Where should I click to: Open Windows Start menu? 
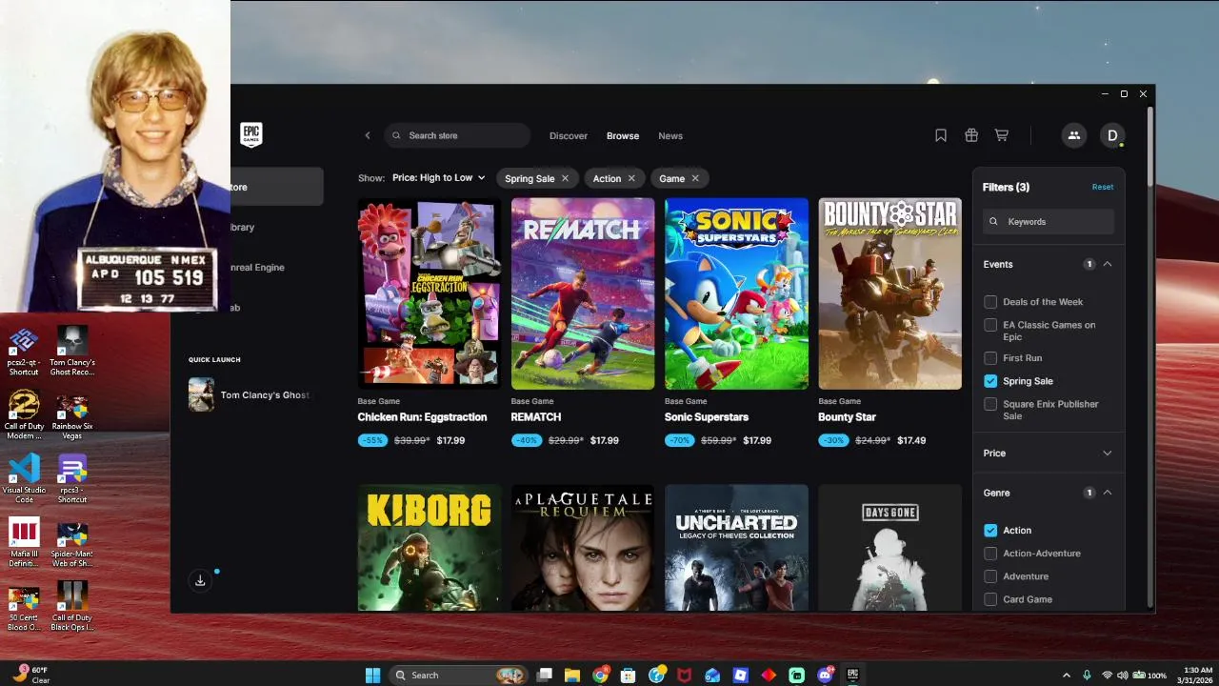[373, 675]
